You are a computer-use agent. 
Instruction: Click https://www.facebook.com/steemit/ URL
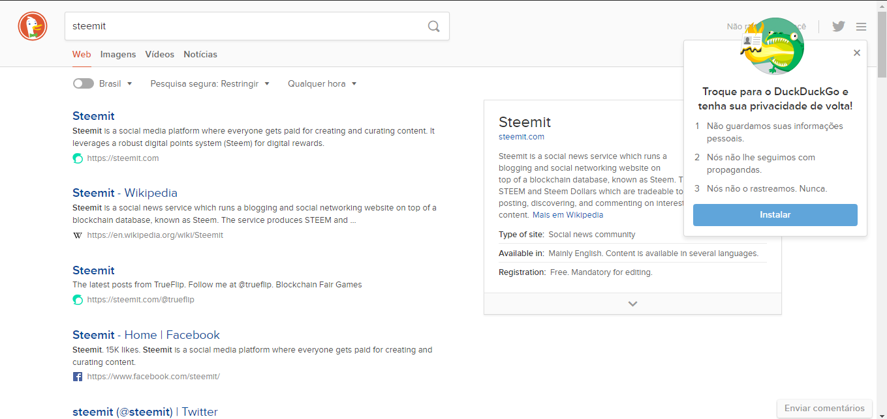pos(153,377)
